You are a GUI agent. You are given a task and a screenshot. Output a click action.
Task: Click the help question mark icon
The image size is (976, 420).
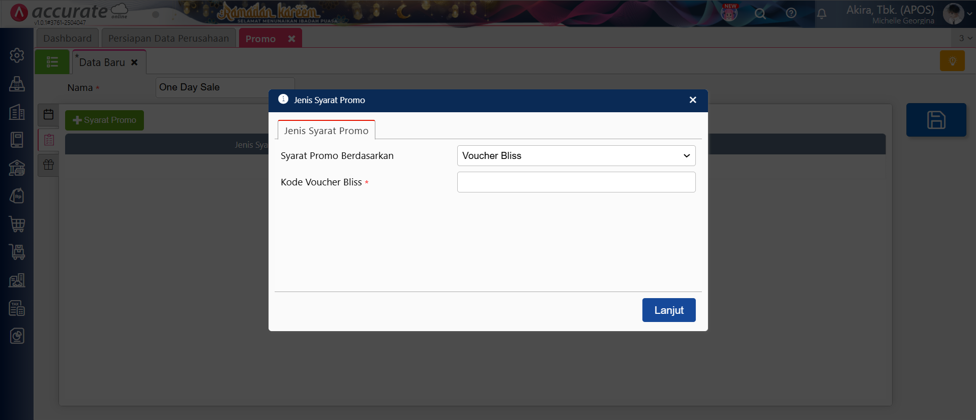(x=791, y=14)
